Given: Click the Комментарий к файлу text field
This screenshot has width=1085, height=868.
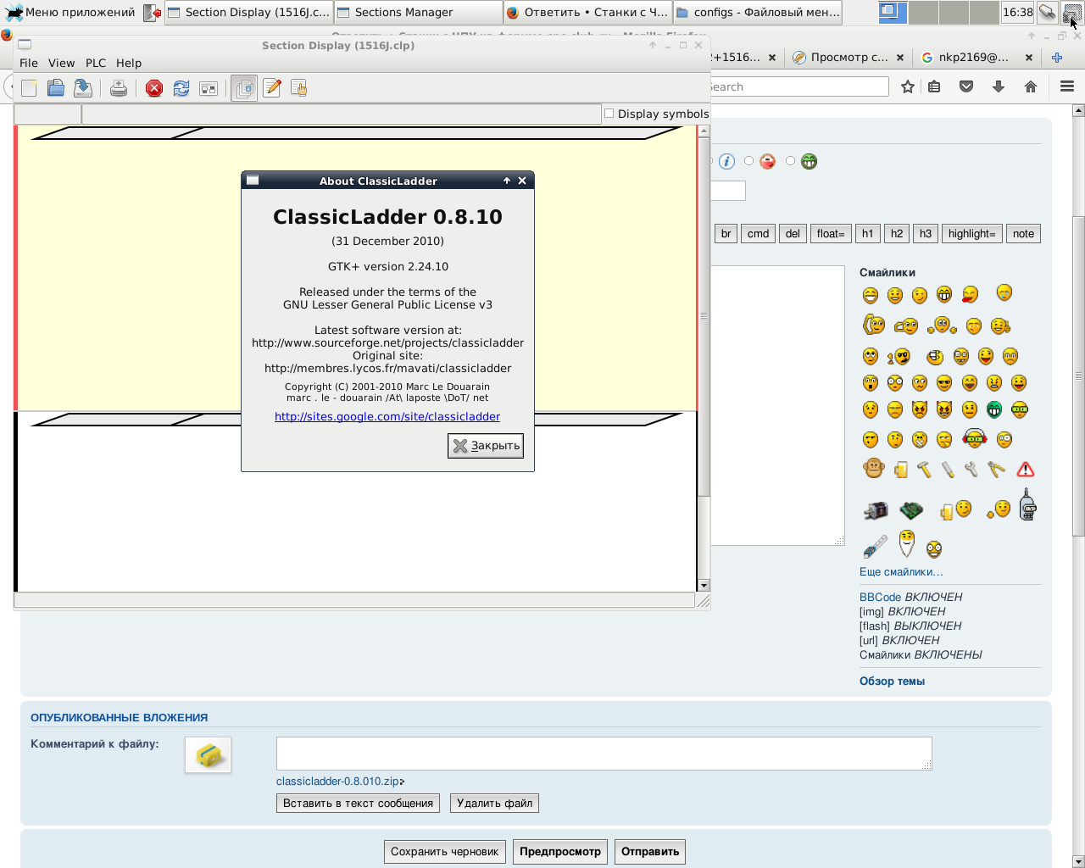Looking at the screenshot, I should pyautogui.click(x=604, y=754).
